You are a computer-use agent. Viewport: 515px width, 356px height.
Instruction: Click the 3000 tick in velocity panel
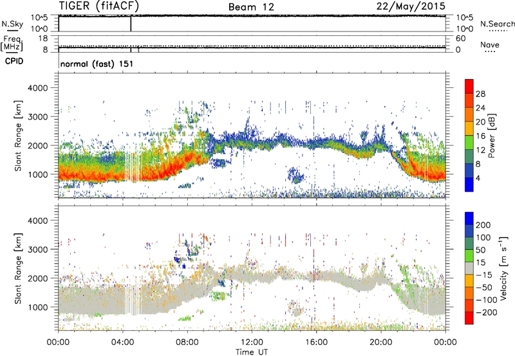coord(37,249)
